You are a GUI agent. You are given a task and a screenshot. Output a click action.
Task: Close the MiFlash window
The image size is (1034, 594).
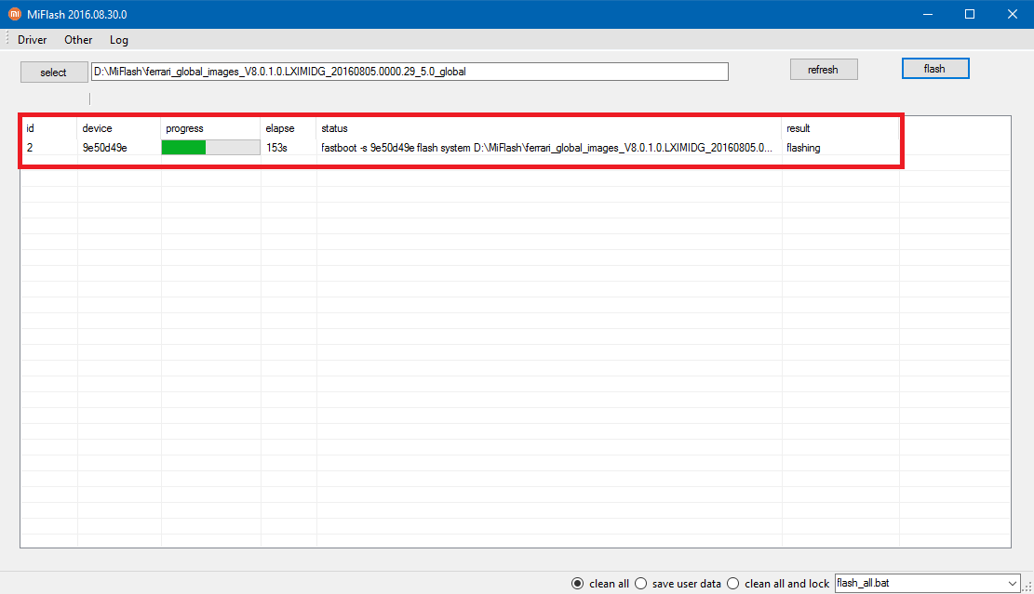coord(1013,14)
